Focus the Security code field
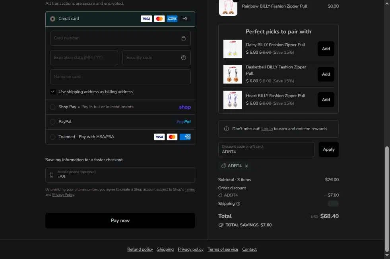Viewport: 390px width, 259px height. click(x=157, y=58)
